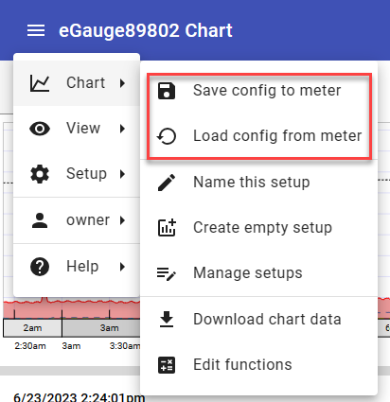Screen dimensions: 390x402
Task: Select Load config from meter
Action: click(258, 136)
